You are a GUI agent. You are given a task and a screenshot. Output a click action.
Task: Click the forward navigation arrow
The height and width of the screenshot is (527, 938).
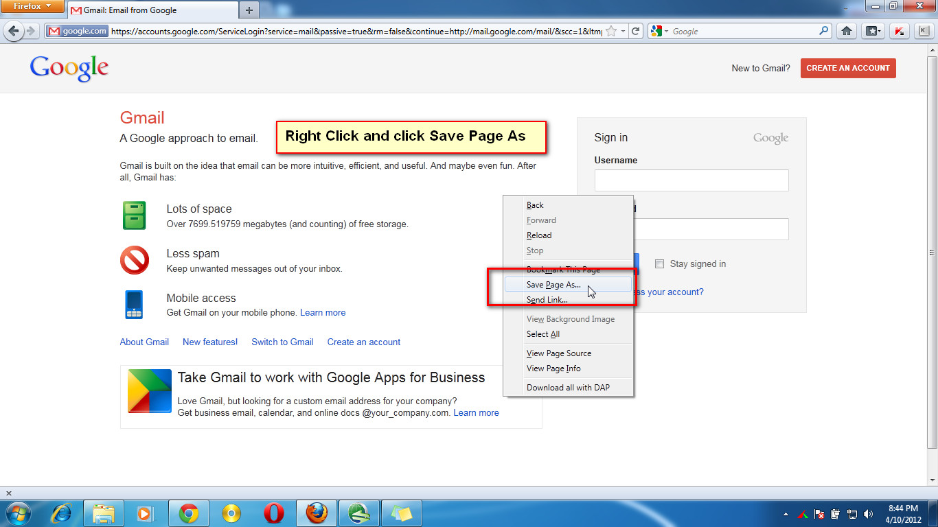coord(32,31)
